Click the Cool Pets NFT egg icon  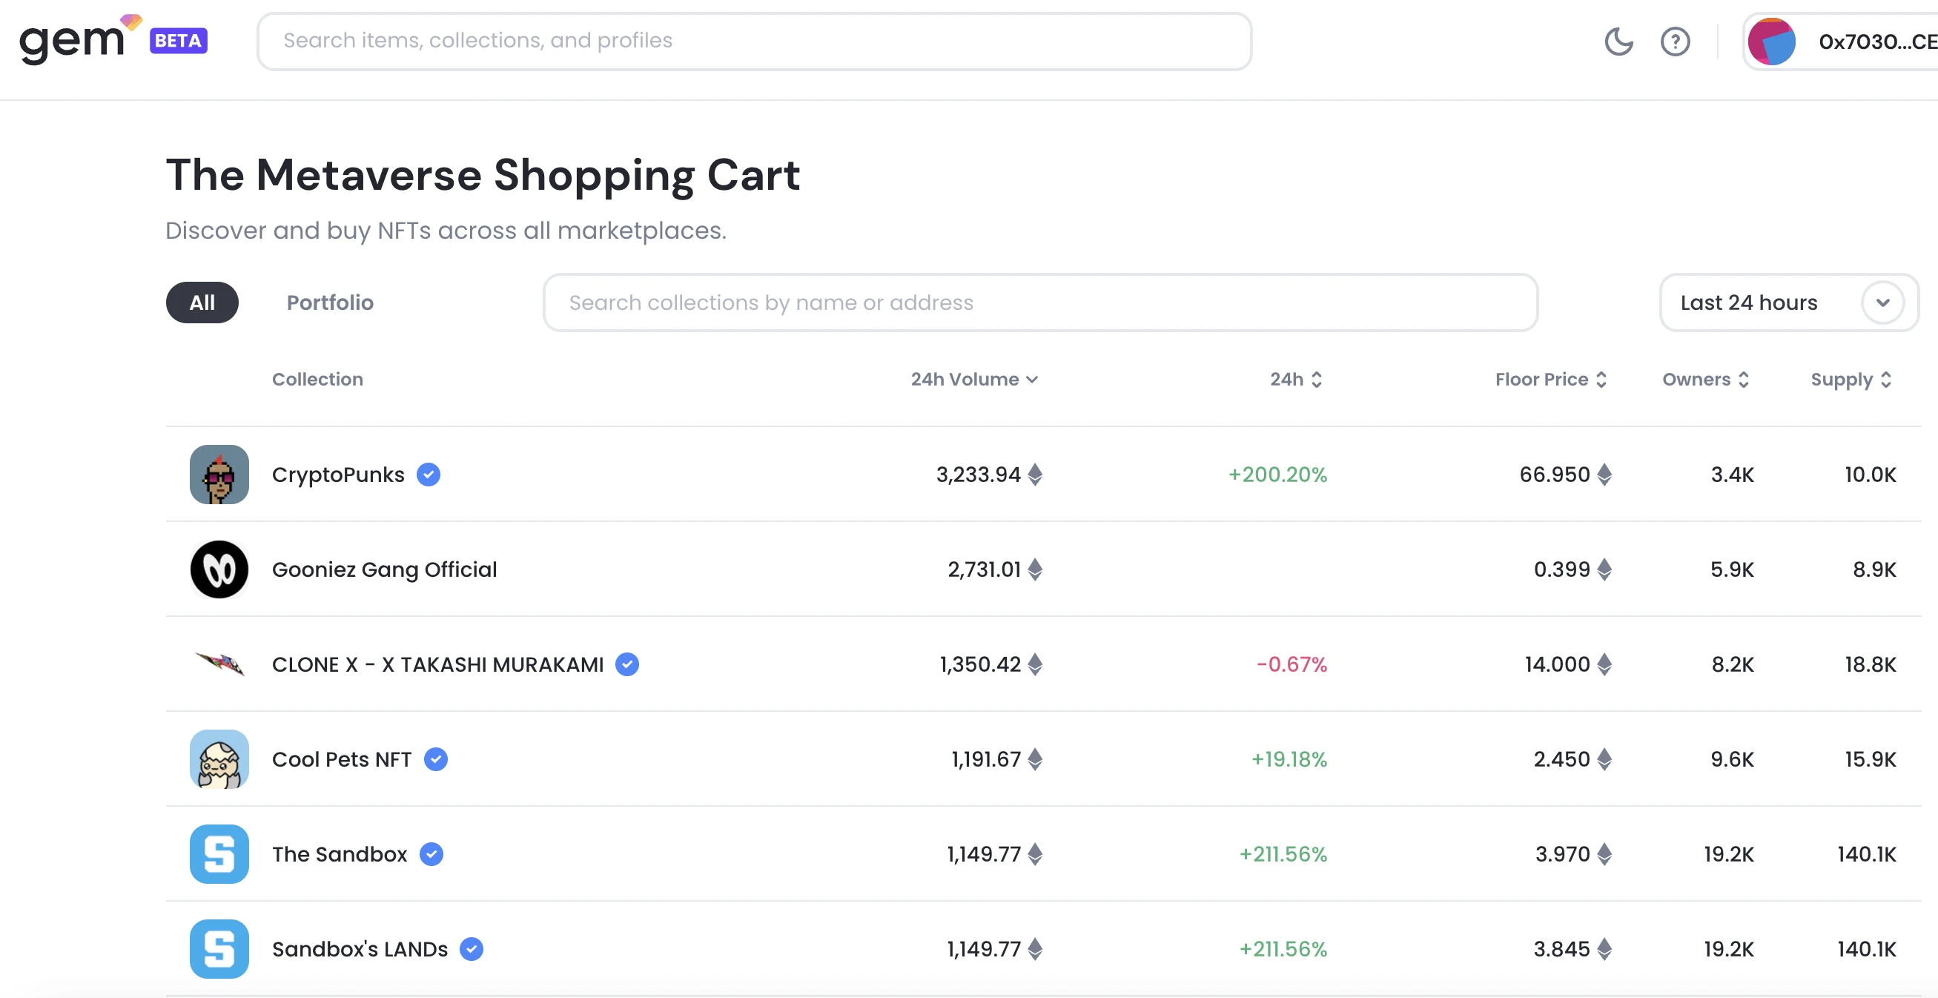point(219,759)
